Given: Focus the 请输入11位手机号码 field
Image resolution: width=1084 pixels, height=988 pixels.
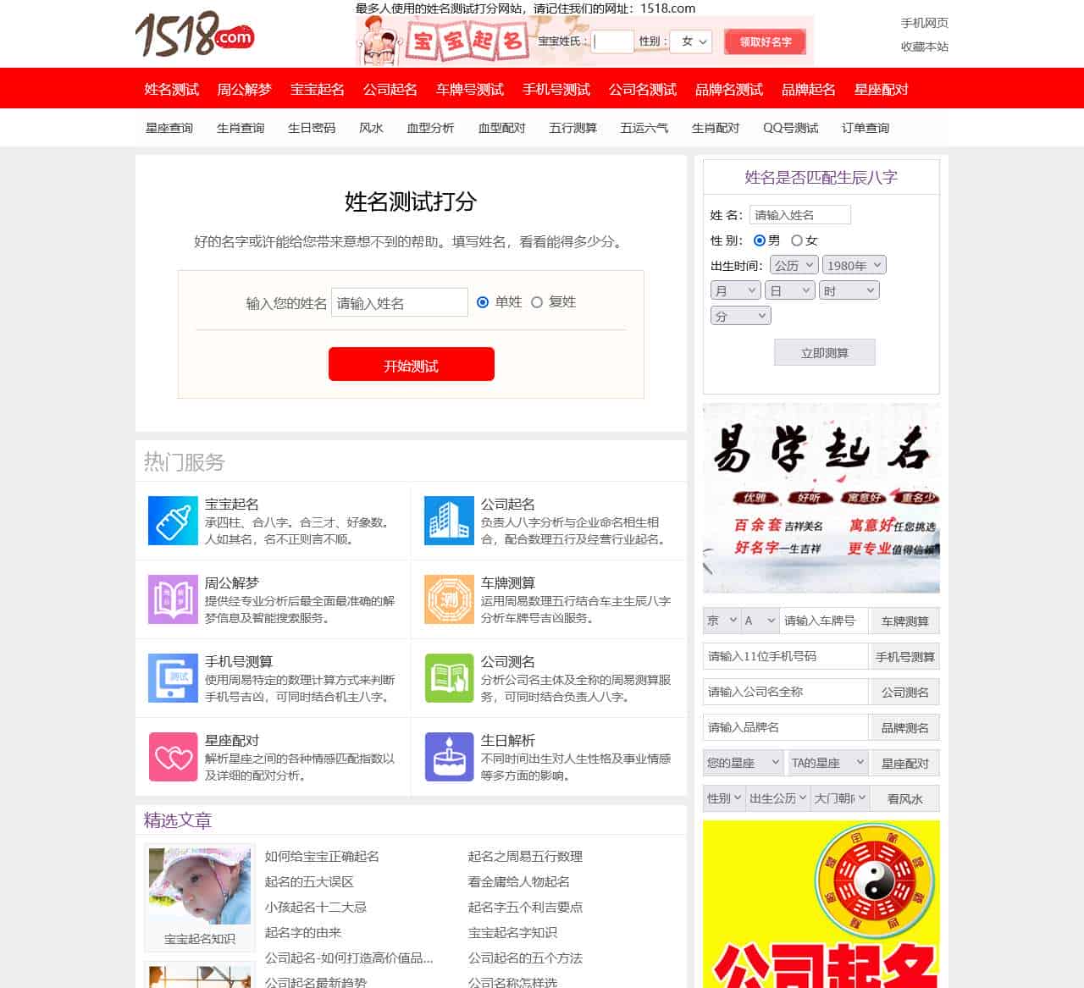Looking at the screenshot, I should tap(786, 656).
